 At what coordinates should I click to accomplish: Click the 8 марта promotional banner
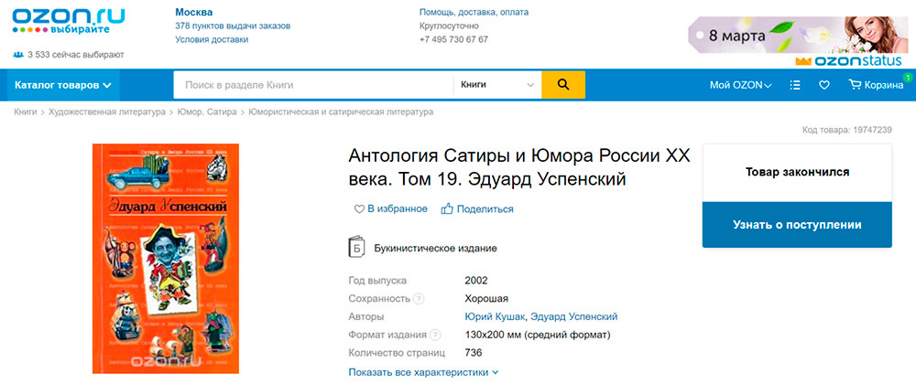pos(798,35)
